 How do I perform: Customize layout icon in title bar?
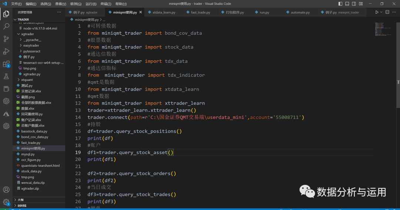[x=361, y=4]
